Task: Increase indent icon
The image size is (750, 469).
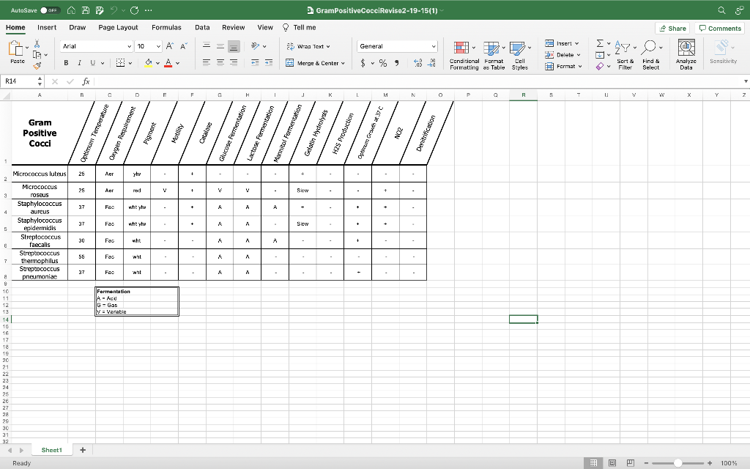Action: 269,63
